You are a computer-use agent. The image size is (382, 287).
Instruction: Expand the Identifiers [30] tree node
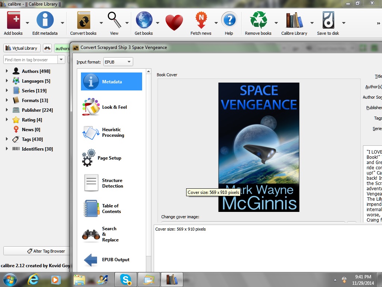click(x=7, y=149)
